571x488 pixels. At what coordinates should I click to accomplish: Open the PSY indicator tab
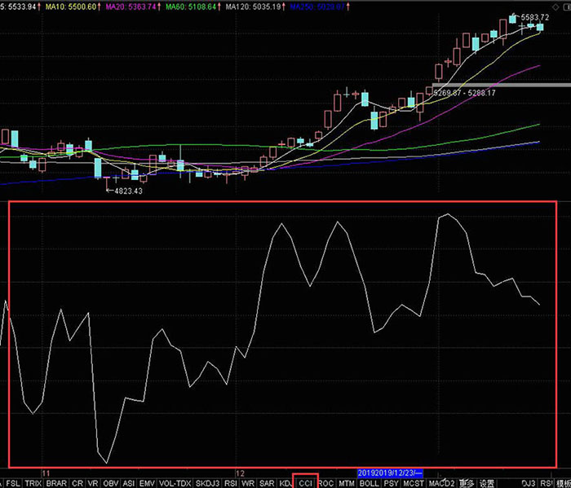(391, 483)
